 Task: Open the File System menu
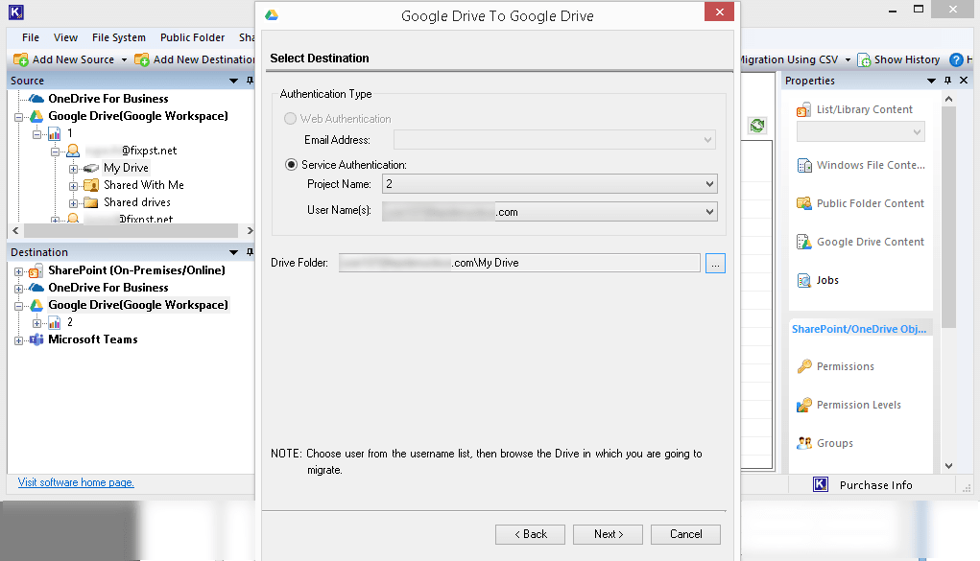click(119, 37)
